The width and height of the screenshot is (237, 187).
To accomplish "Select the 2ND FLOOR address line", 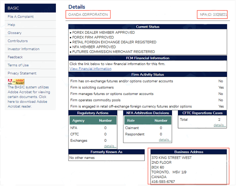I will [161, 163].
